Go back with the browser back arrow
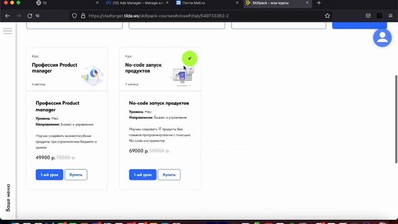Viewport: 398px width, 224px height. (7, 16)
